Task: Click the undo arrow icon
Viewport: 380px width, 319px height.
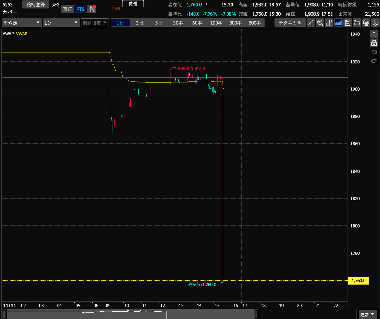Action: point(374,52)
